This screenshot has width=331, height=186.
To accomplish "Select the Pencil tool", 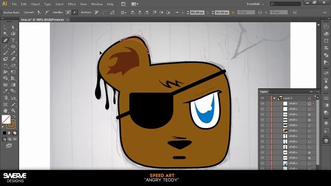I will 13,53.
